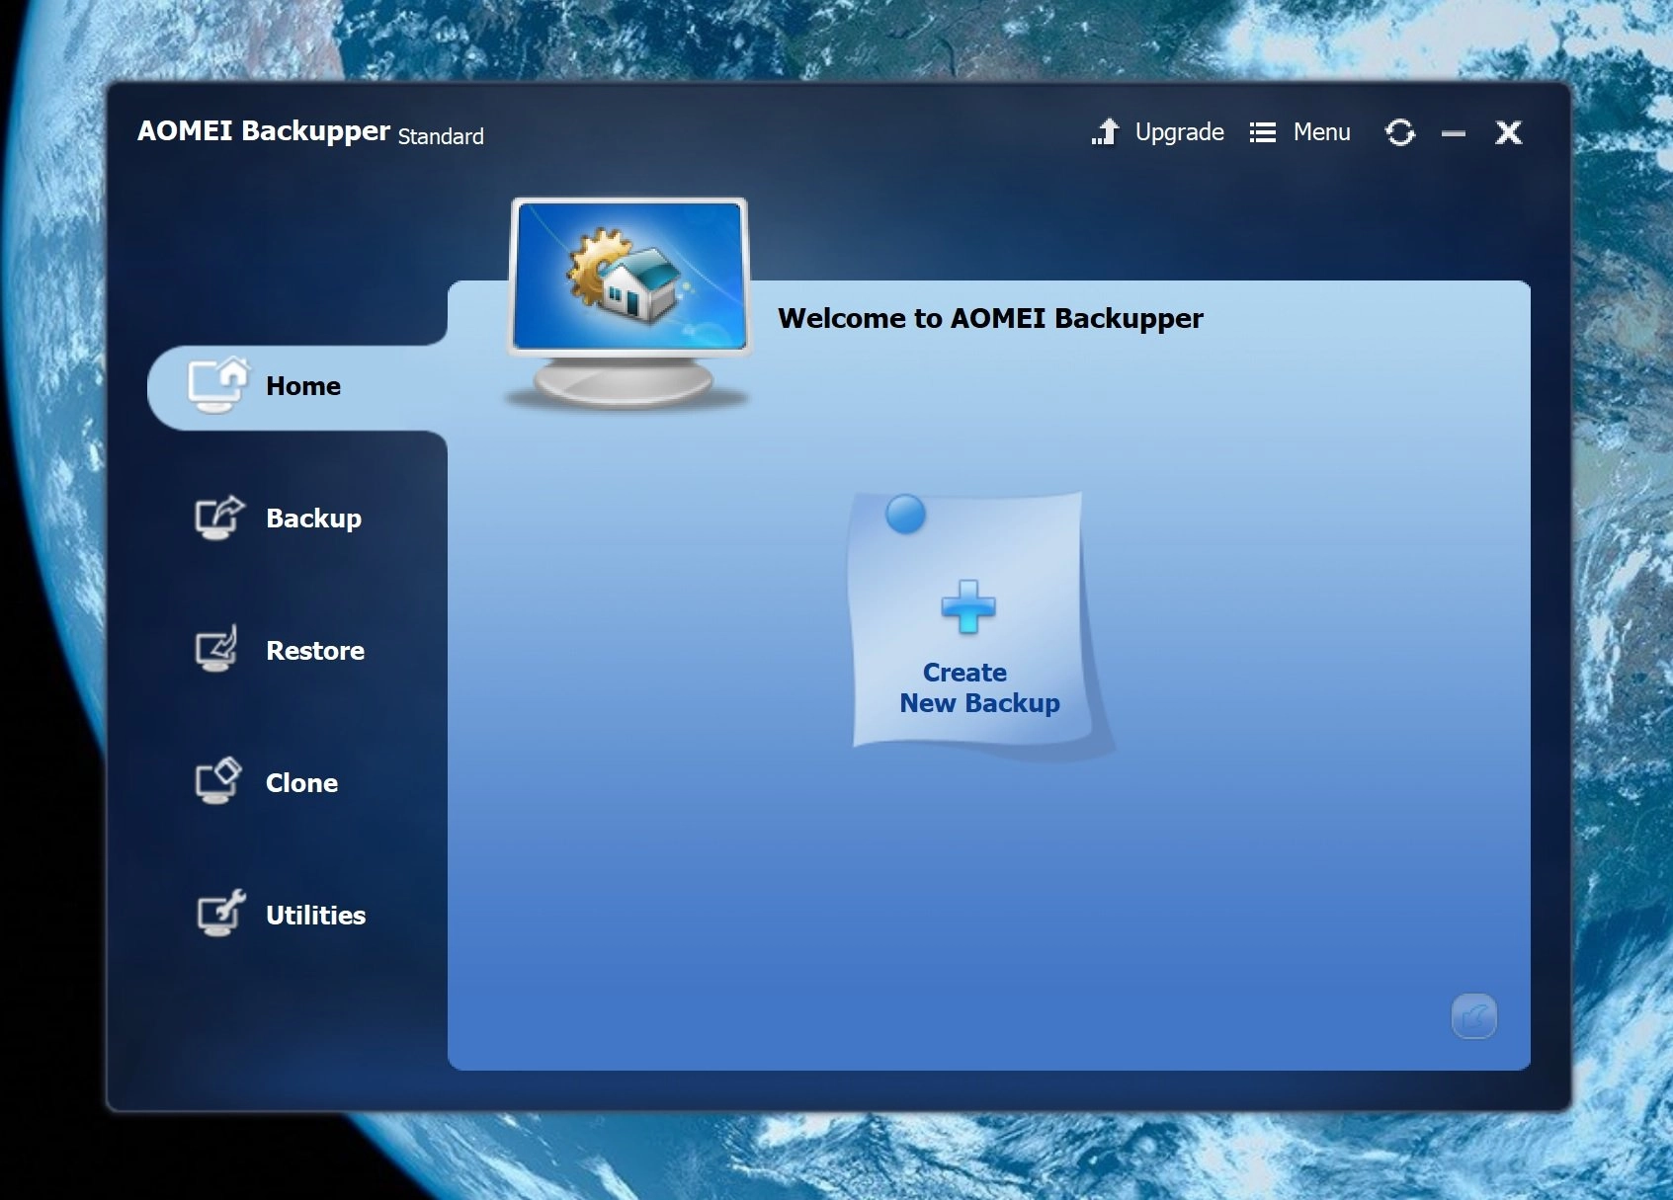
Task: Click the large home computer monitor image
Action: [x=627, y=301]
